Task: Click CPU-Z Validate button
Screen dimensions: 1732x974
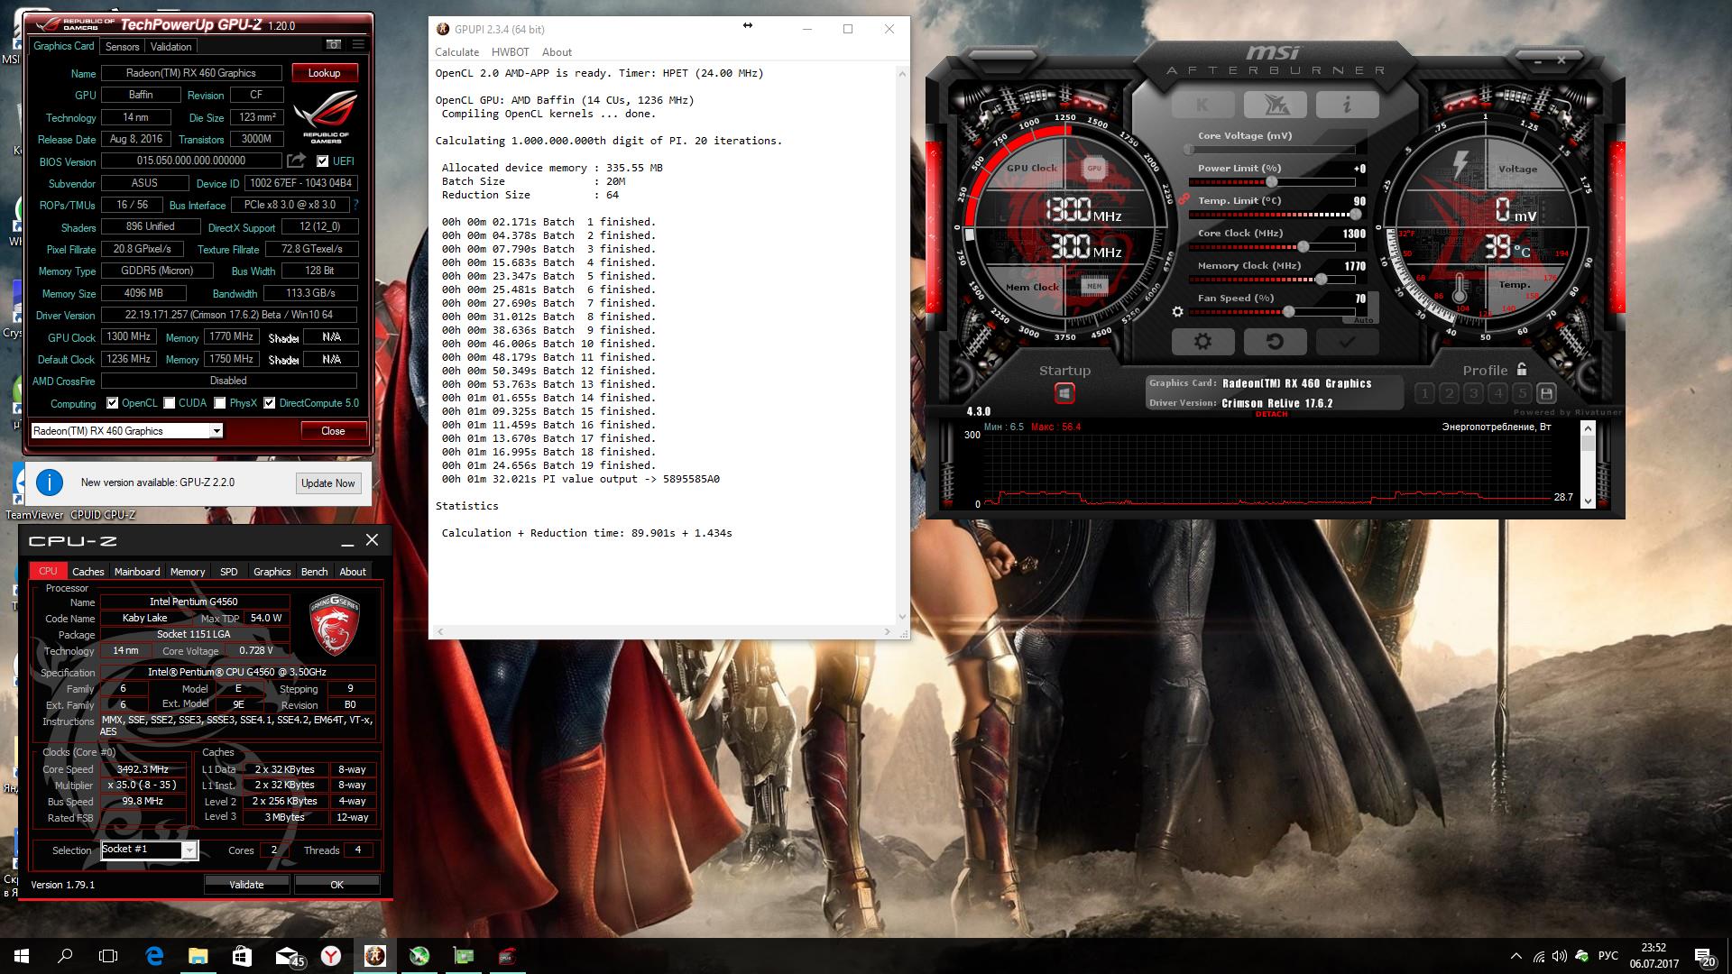Action: point(246,885)
